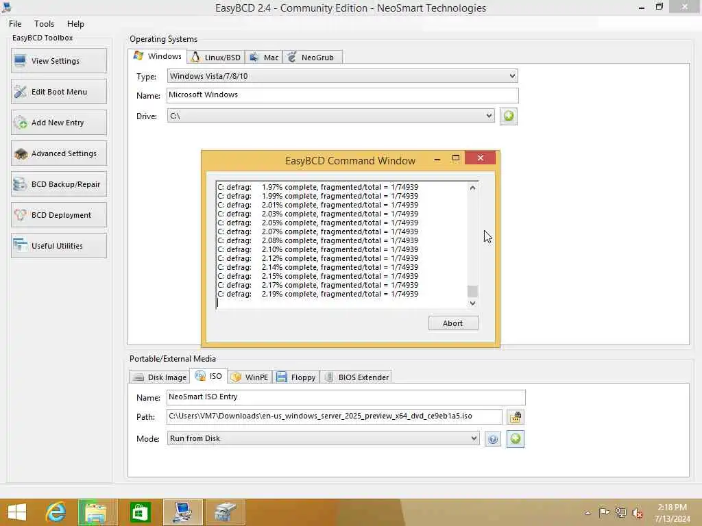Click green add ISO entry icon

pos(516,439)
